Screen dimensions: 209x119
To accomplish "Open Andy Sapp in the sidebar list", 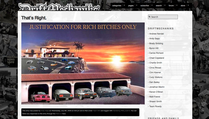I will [155, 39].
